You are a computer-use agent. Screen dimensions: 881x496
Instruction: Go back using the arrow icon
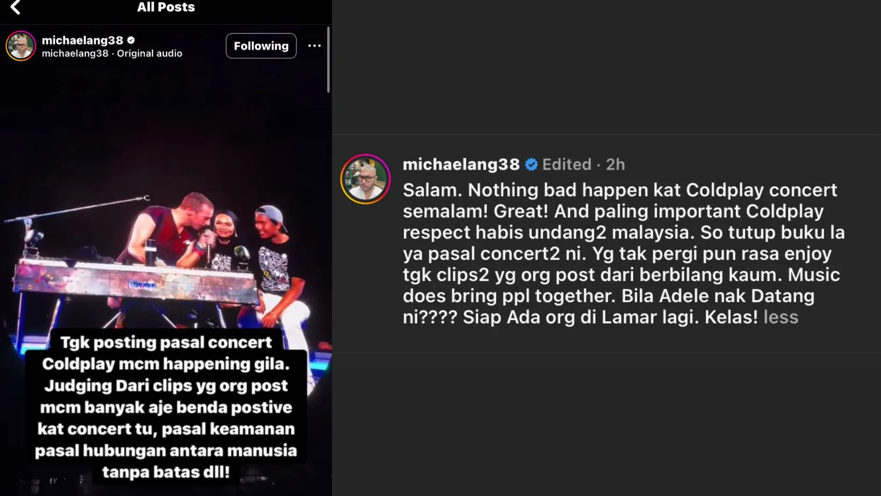[15, 8]
